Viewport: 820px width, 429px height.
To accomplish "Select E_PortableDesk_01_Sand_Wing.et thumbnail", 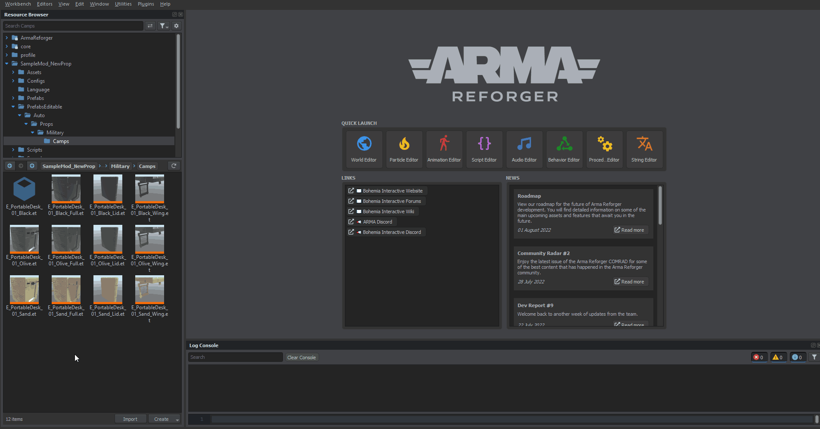I will coord(149,289).
